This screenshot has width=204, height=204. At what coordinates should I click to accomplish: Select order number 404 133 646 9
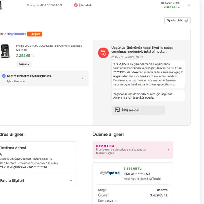click(x=51, y=5)
